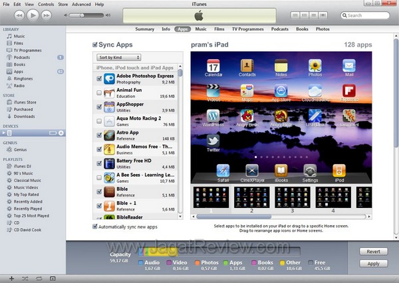Select the Mail app icon
399x283 pixels.
(349, 66)
